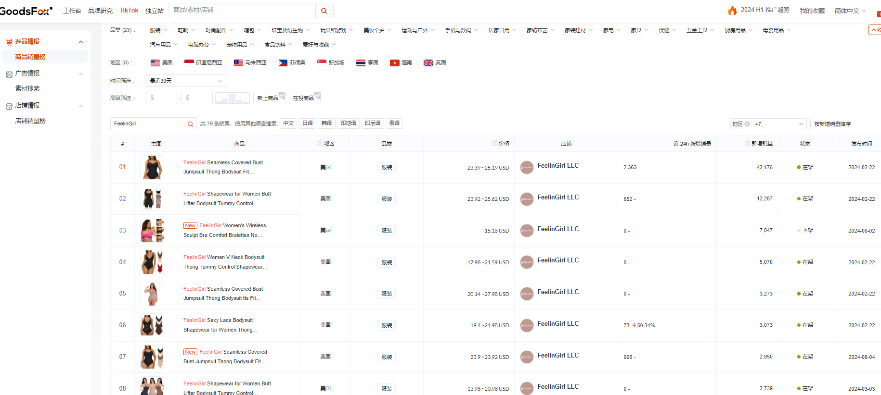
Task: Select the 新加坡 flag region filter
Action: (331, 63)
